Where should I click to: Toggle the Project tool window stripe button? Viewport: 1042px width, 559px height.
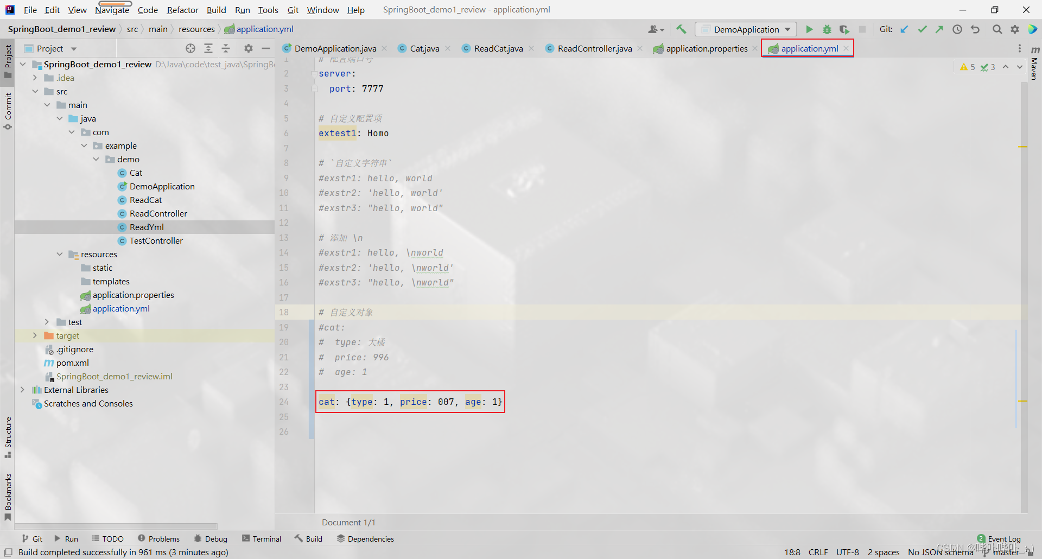point(8,60)
